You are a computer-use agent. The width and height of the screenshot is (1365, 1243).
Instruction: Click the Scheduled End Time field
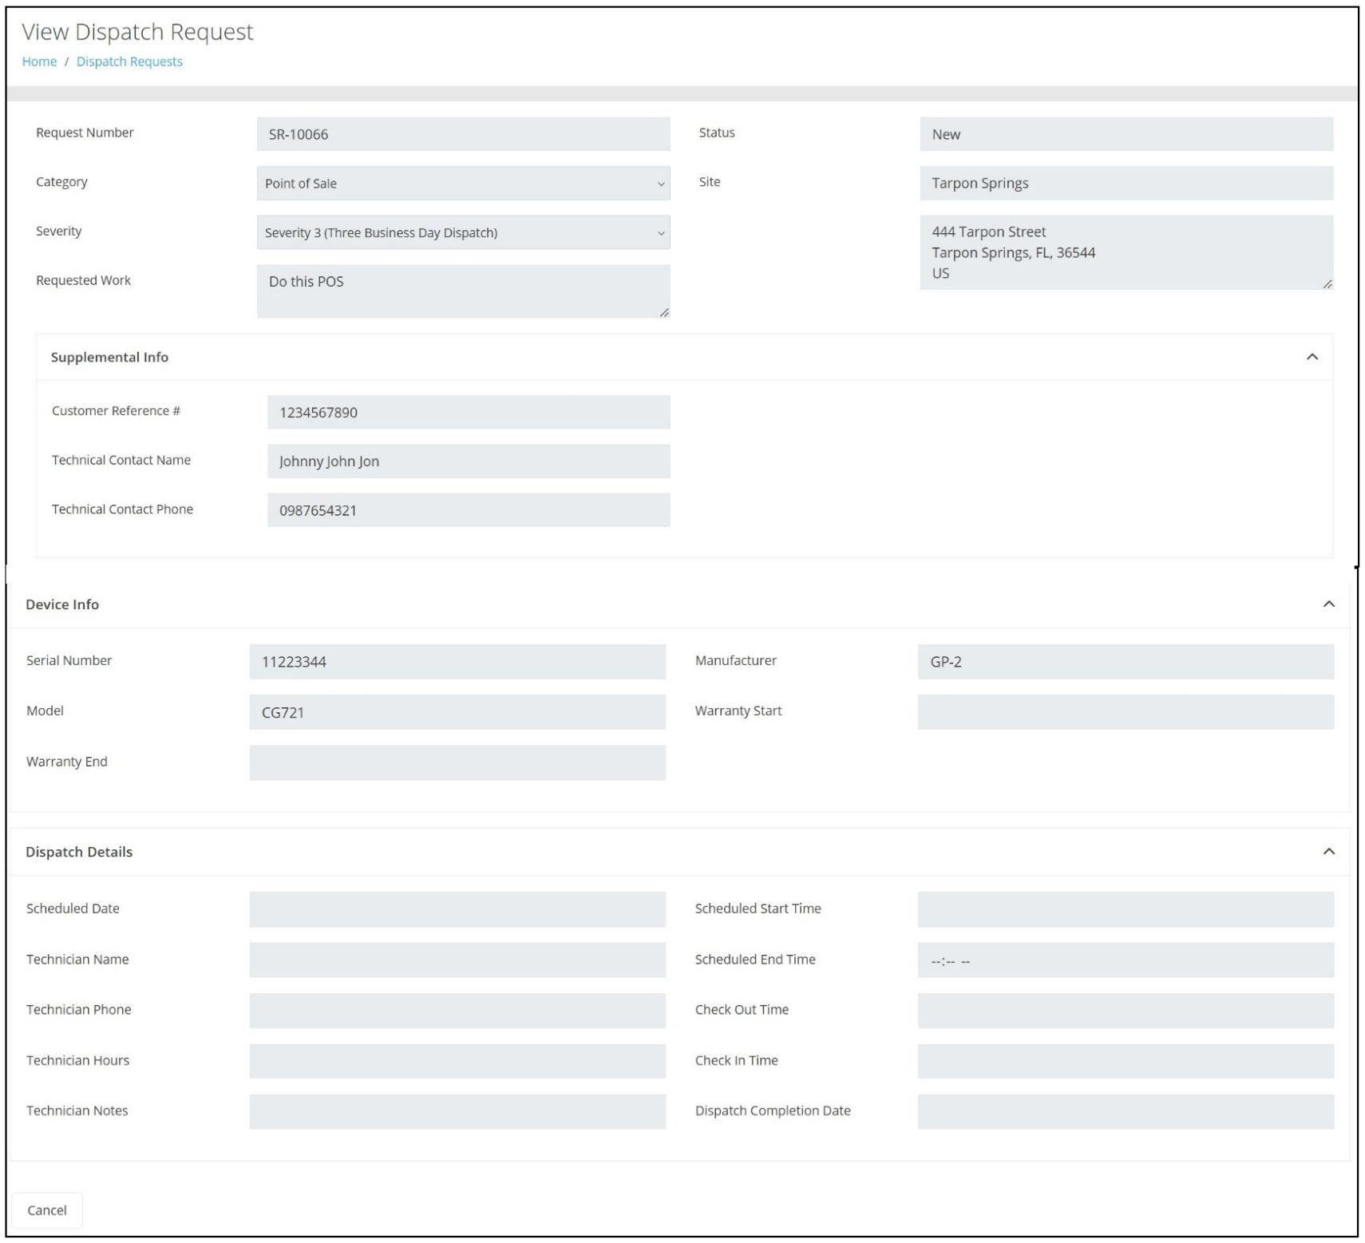coord(1126,960)
